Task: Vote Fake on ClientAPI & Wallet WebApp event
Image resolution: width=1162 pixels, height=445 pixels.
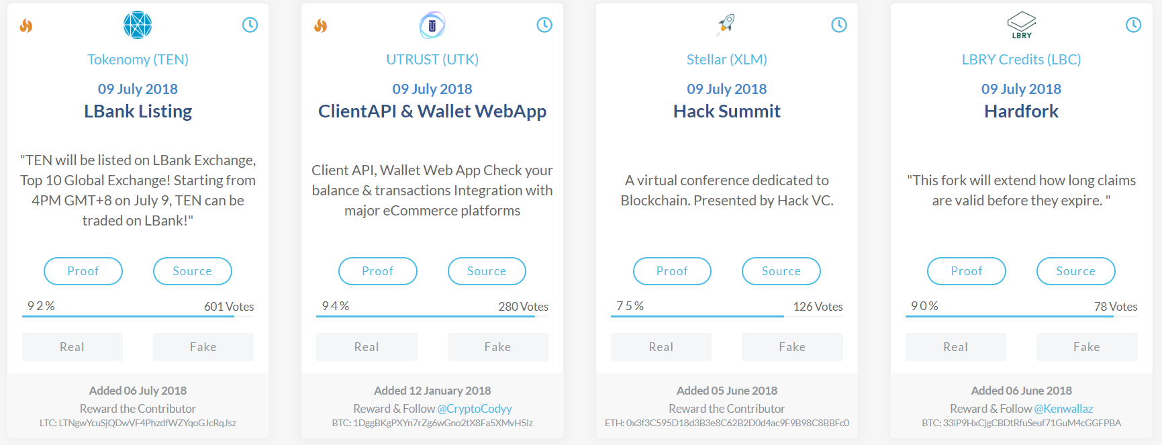Action: coord(497,347)
